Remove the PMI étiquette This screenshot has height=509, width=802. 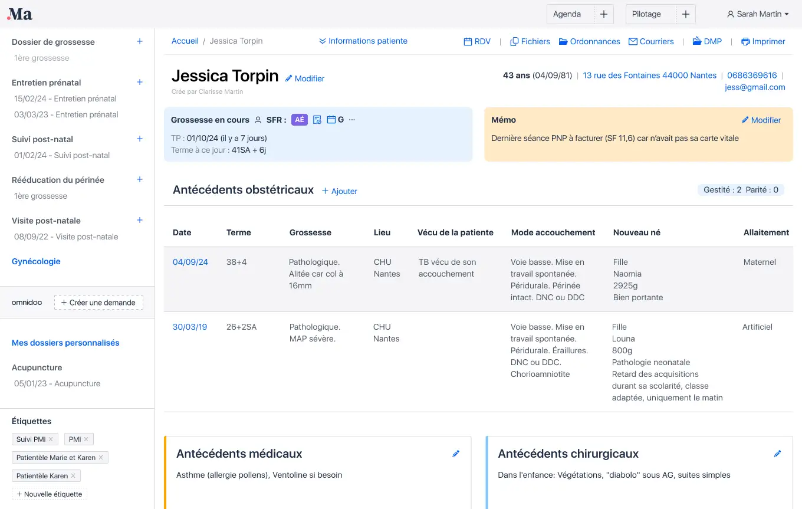point(87,439)
